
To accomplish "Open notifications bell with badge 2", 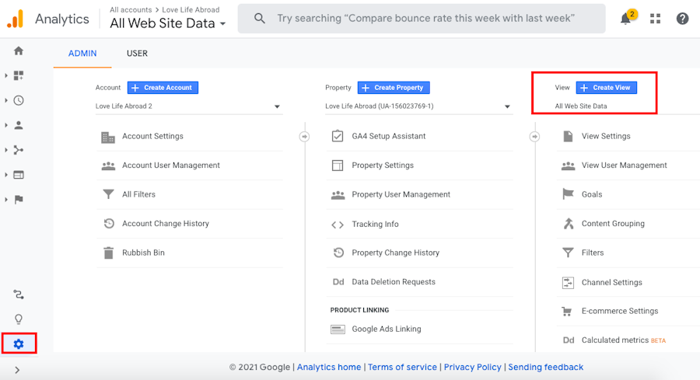I will pos(626,19).
